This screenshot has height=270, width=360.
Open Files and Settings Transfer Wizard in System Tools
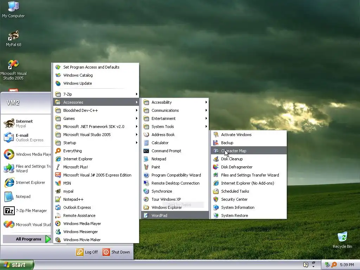(249, 175)
